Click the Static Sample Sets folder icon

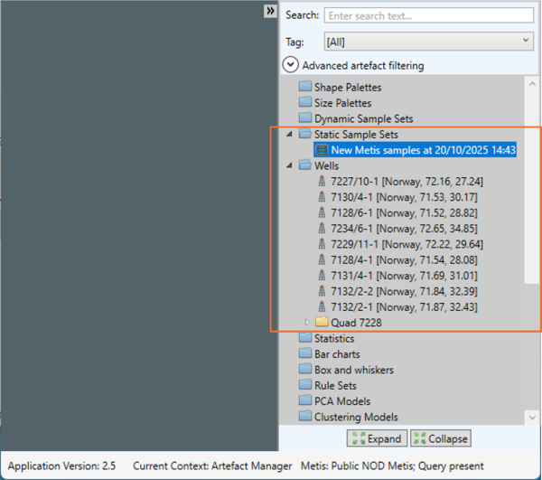click(304, 135)
